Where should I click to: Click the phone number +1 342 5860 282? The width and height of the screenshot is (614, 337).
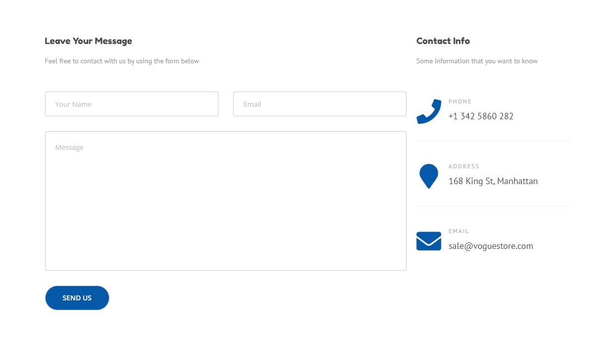(x=481, y=116)
